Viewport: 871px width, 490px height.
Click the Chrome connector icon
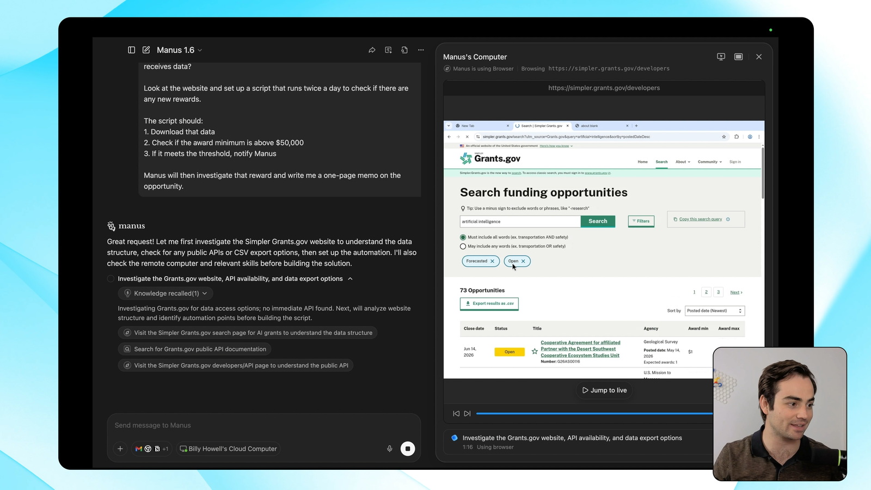pyautogui.click(x=148, y=449)
